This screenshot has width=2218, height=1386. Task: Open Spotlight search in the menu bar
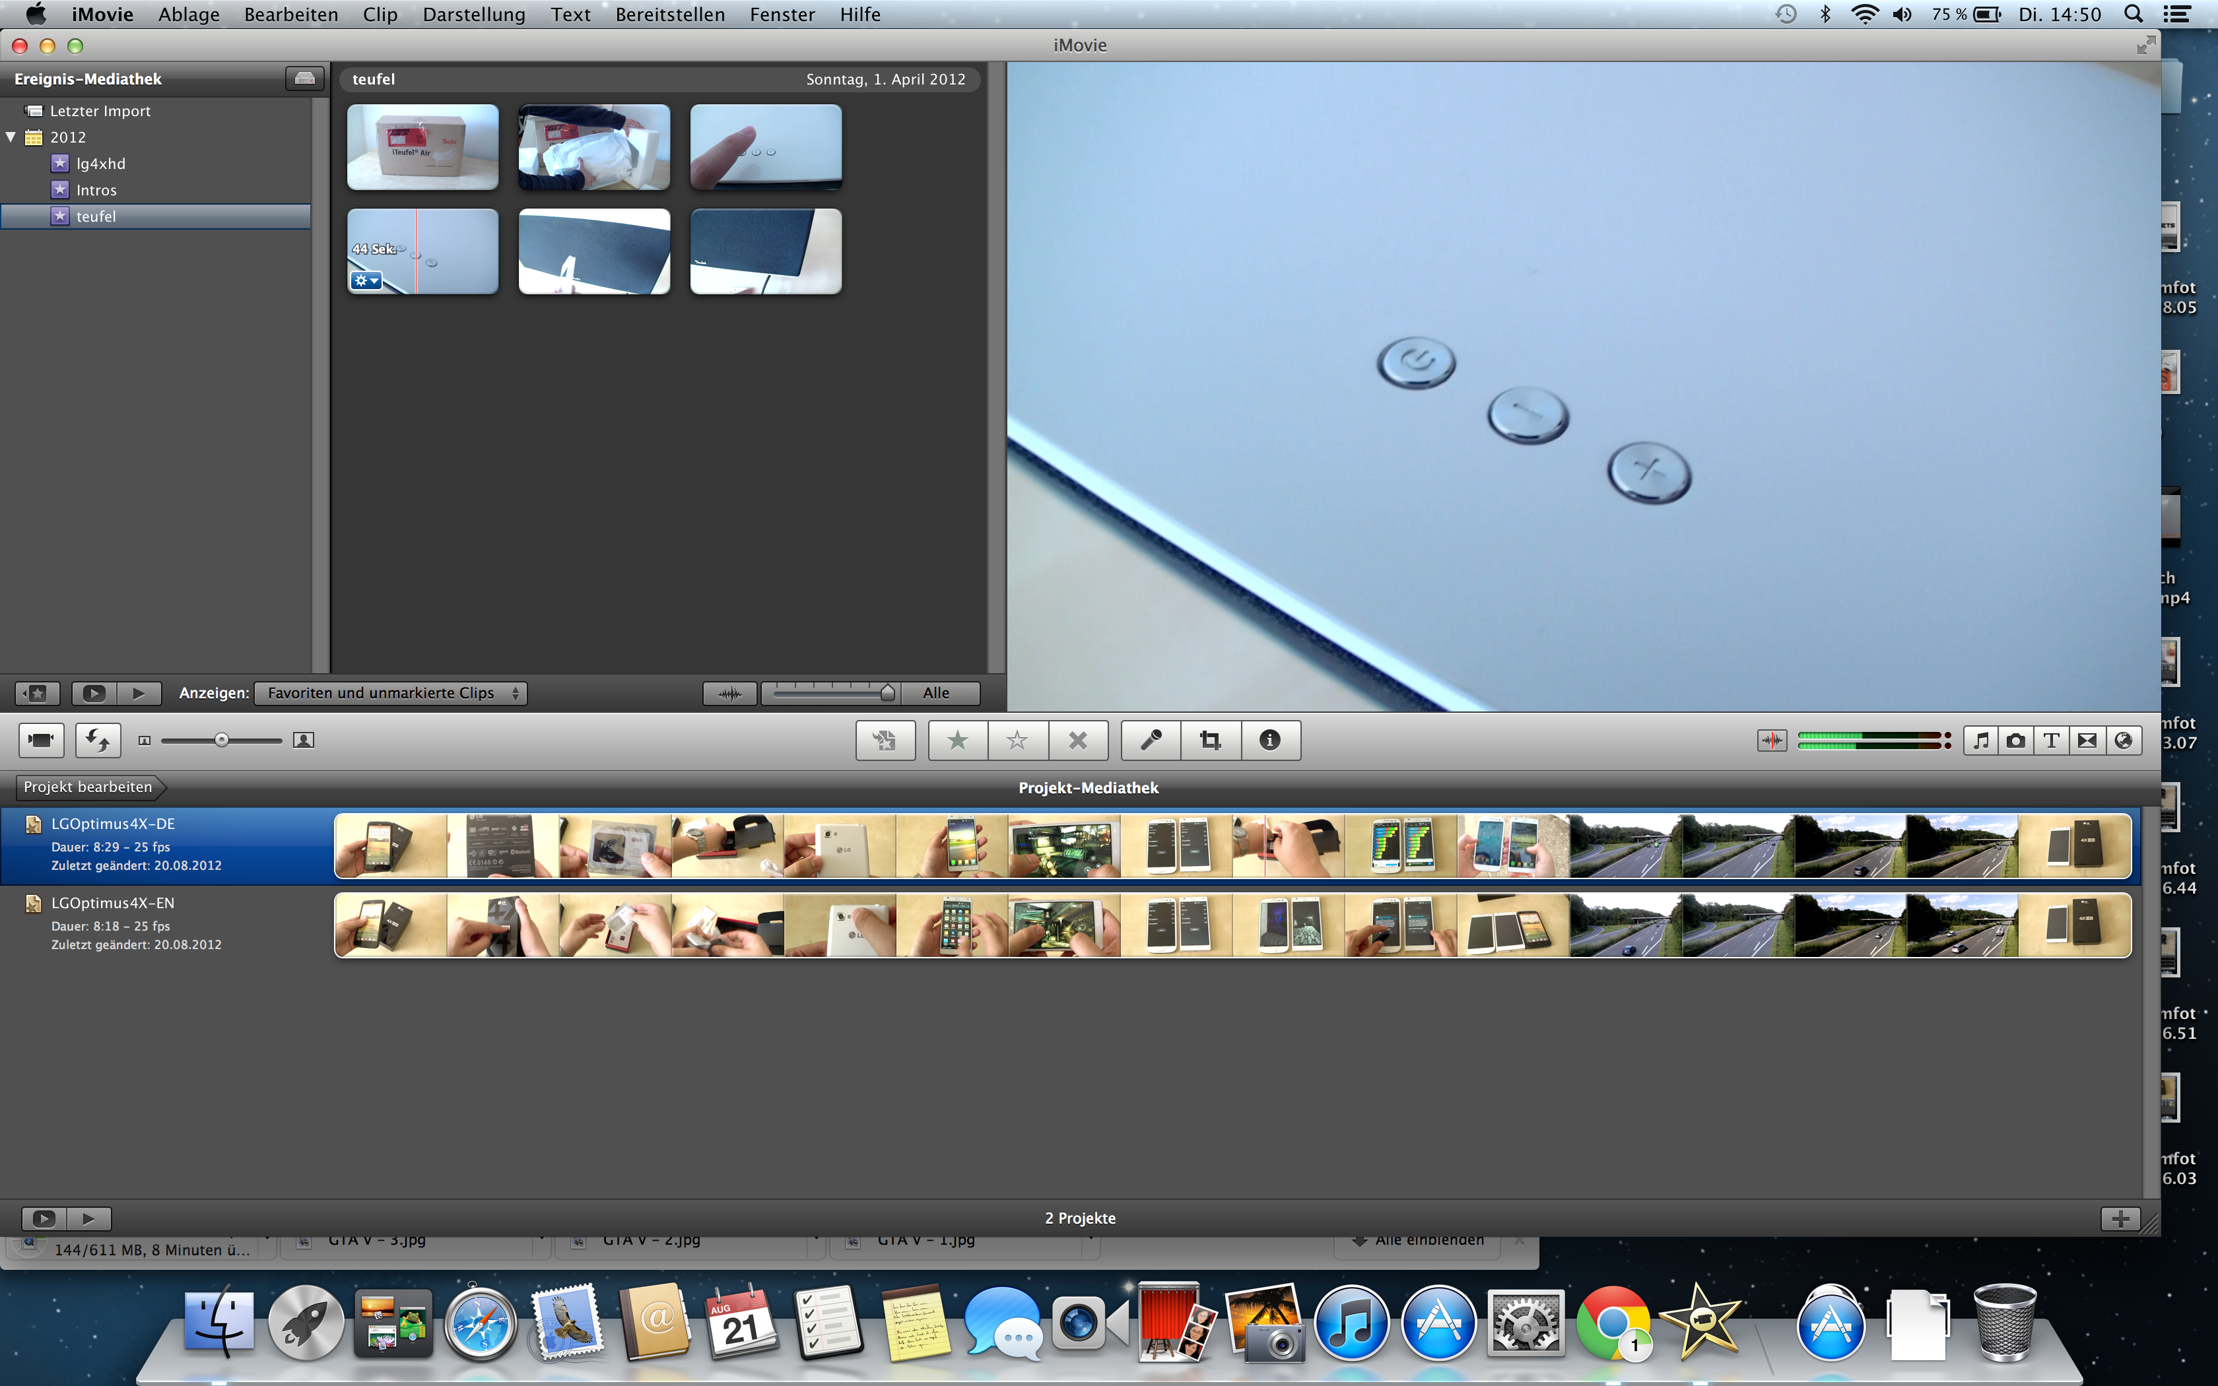point(2135,14)
